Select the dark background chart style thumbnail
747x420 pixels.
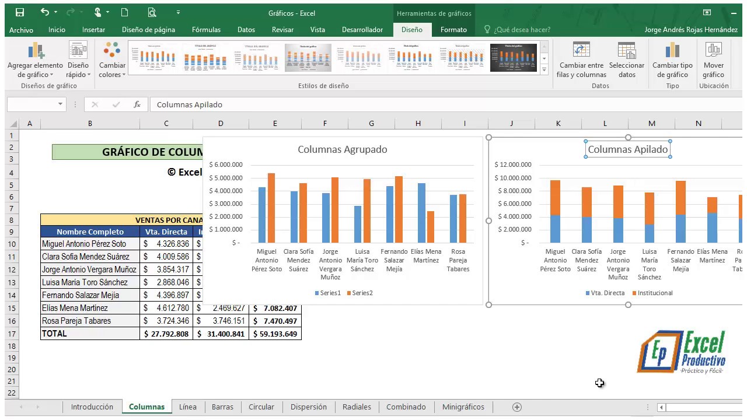(514, 58)
